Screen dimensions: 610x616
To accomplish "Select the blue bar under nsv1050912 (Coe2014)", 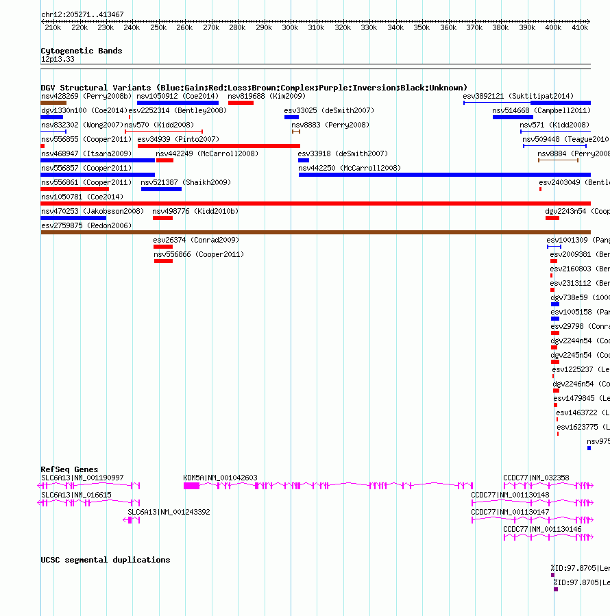I will click(178, 103).
